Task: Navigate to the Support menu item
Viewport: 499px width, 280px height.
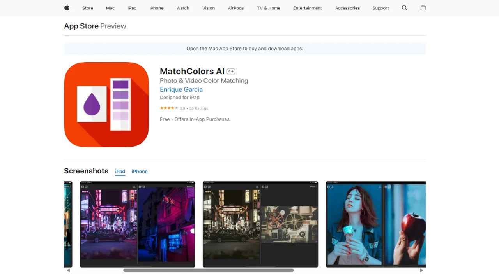Action: coord(380,8)
